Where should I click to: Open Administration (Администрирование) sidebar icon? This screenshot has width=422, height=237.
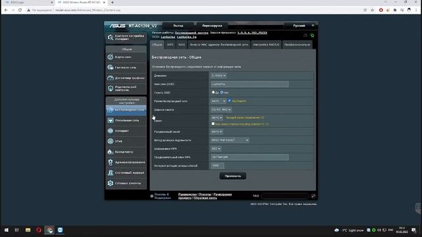click(110, 163)
